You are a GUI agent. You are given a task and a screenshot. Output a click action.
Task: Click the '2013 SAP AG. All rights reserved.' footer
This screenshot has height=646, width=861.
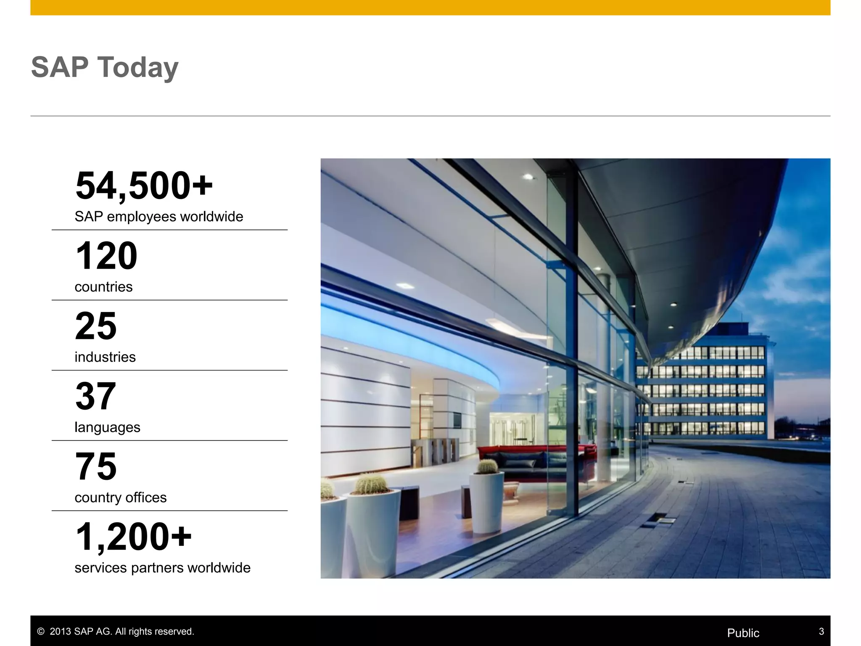pyautogui.click(x=116, y=631)
